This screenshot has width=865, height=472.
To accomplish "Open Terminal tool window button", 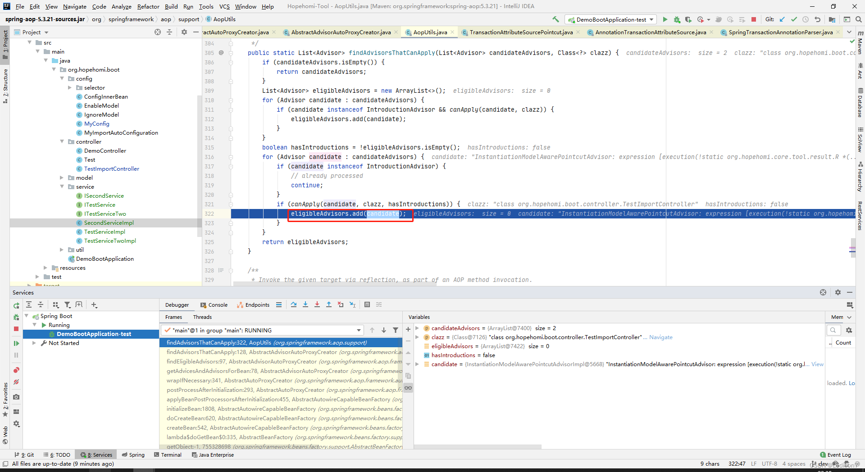I will pyautogui.click(x=168, y=455).
